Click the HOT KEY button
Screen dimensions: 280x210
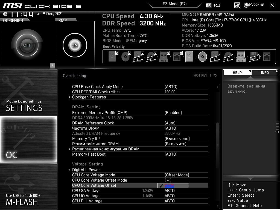point(200,75)
